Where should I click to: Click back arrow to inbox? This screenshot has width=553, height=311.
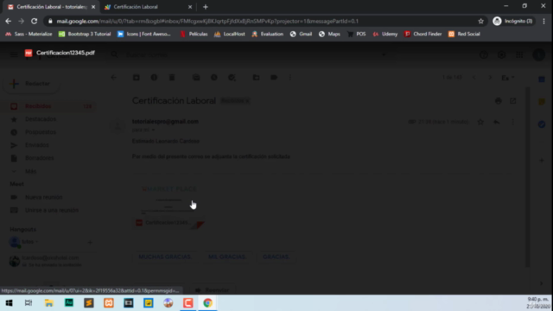point(113,78)
